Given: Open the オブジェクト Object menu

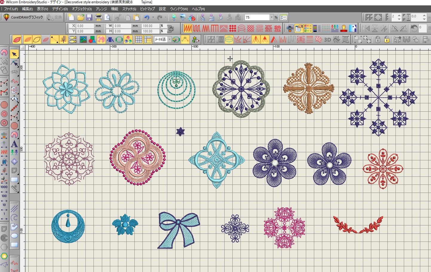Looking at the screenshot, I should tap(82, 9).
